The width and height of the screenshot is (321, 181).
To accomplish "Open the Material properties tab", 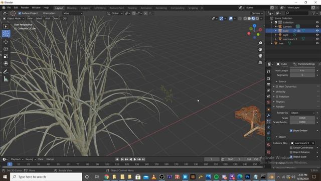I will pyautogui.click(x=269, y=145).
